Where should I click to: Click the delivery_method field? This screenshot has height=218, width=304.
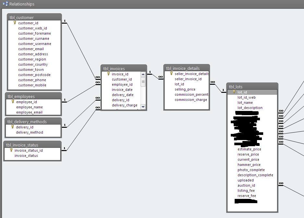click(29, 132)
